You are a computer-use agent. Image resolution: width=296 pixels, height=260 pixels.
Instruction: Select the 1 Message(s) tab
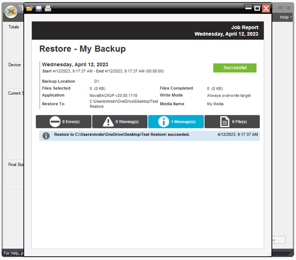(176, 122)
